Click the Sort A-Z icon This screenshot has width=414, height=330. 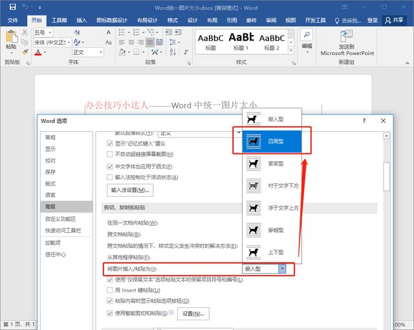[x=173, y=52]
